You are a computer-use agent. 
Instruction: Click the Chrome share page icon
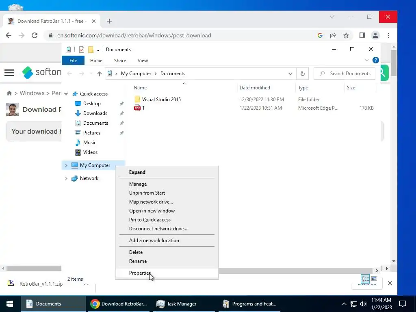pyautogui.click(x=333, y=36)
